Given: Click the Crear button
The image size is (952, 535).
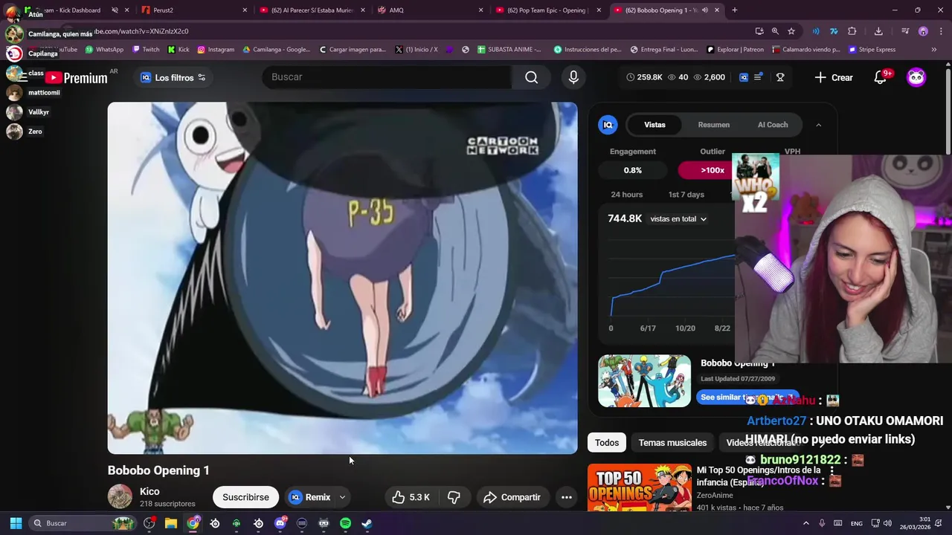Looking at the screenshot, I should coord(834,77).
